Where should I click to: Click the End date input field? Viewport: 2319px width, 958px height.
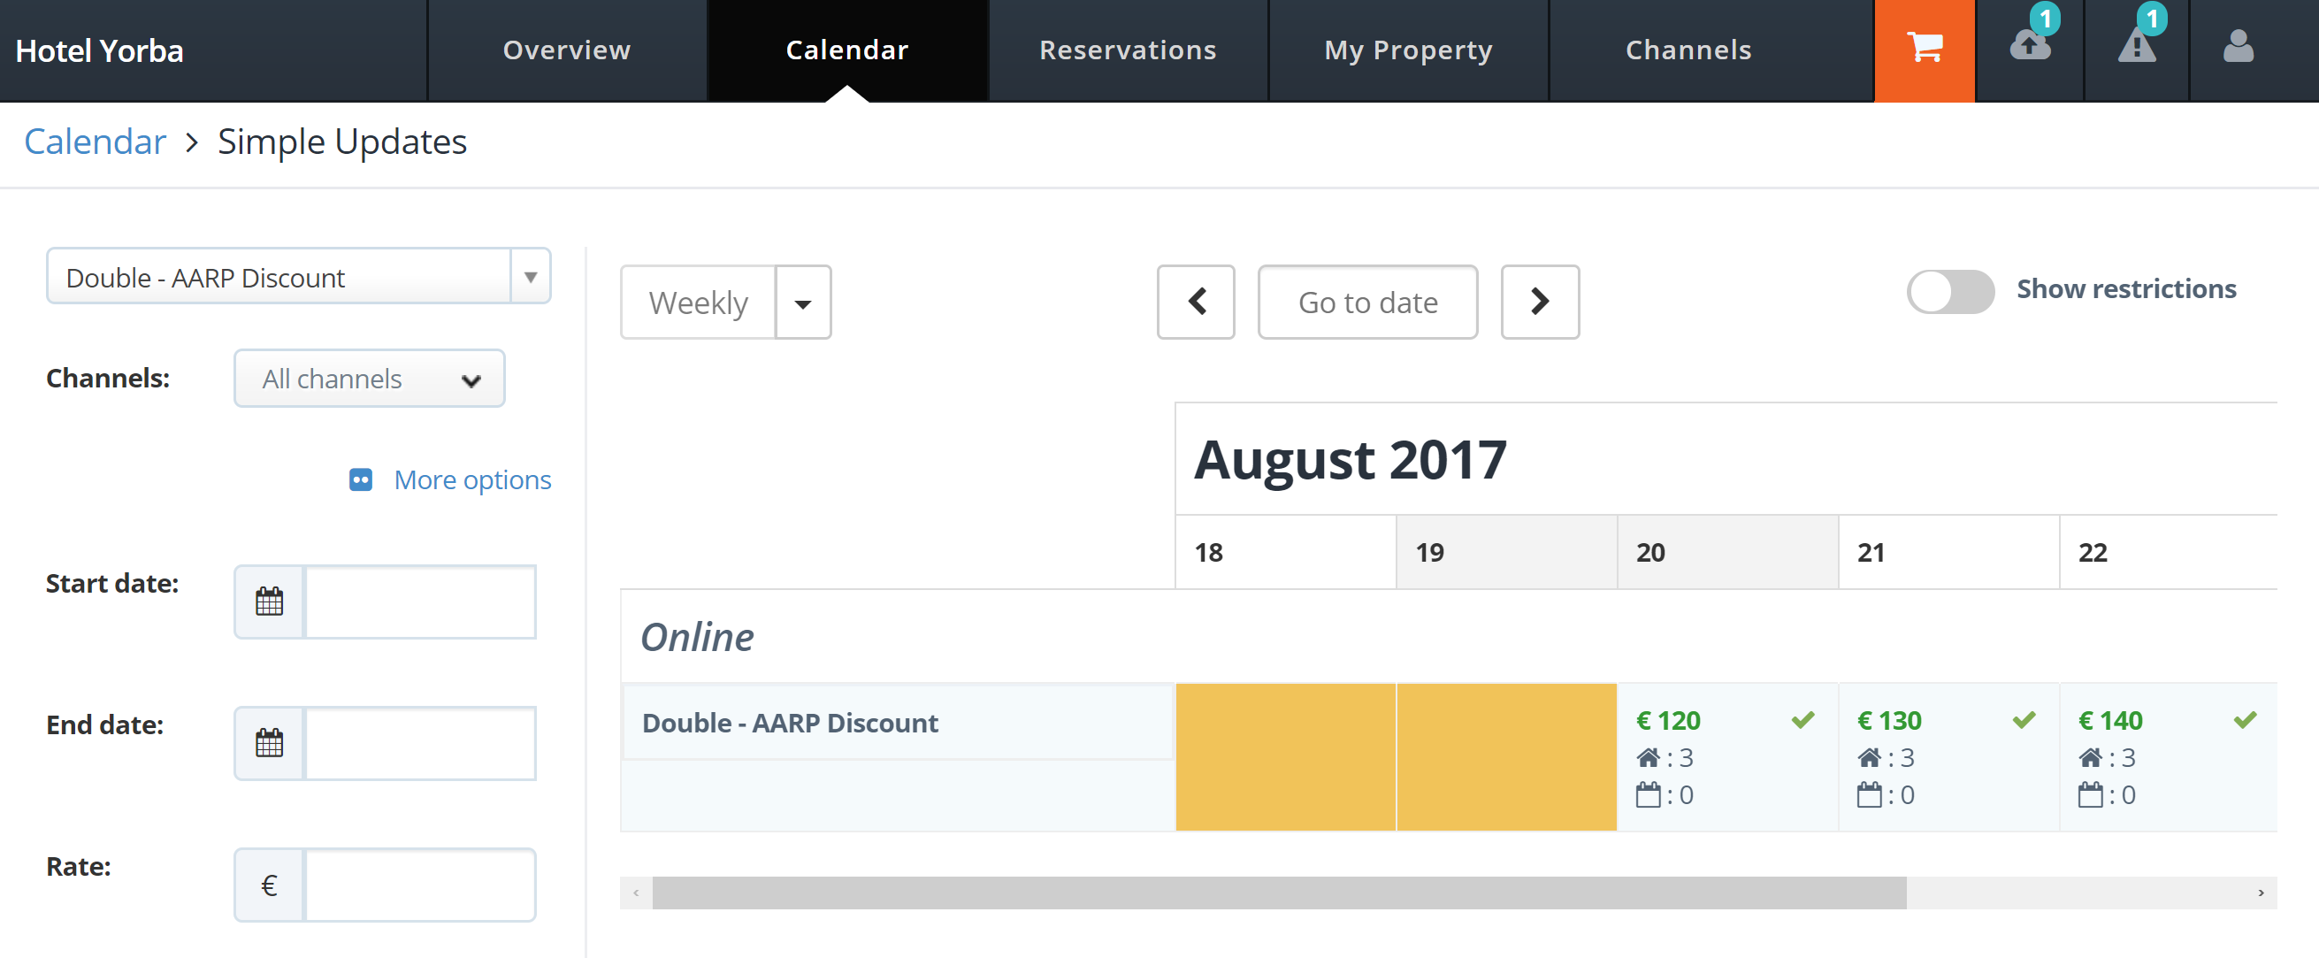(x=420, y=743)
